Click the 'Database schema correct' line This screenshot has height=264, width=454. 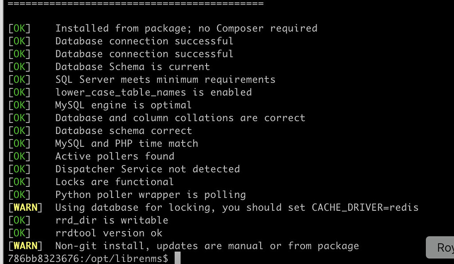[123, 131]
